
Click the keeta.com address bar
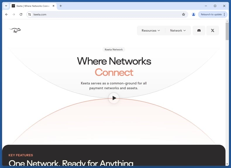107,14
